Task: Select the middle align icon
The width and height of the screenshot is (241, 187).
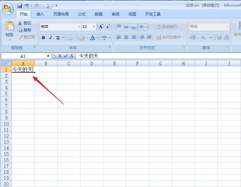Action: 126,27
